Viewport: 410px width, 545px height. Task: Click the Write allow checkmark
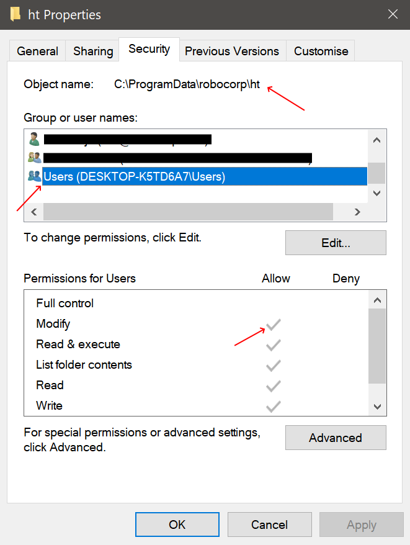(274, 406)
